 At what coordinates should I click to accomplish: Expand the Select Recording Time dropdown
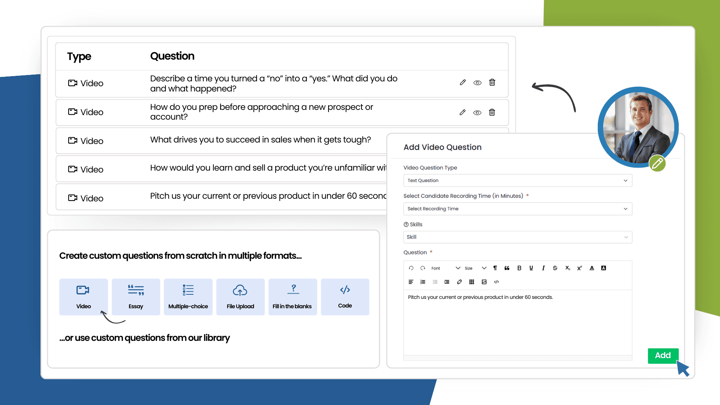pos(517,209)
